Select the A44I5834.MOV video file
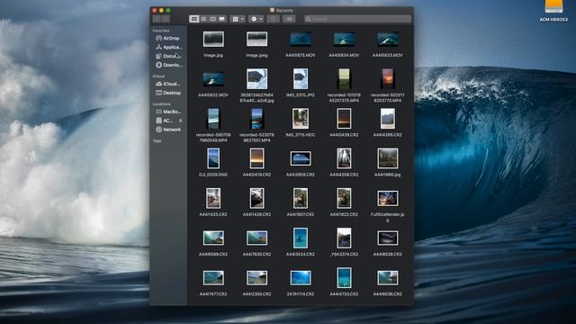576x324 pixels. tap(344, 40)
